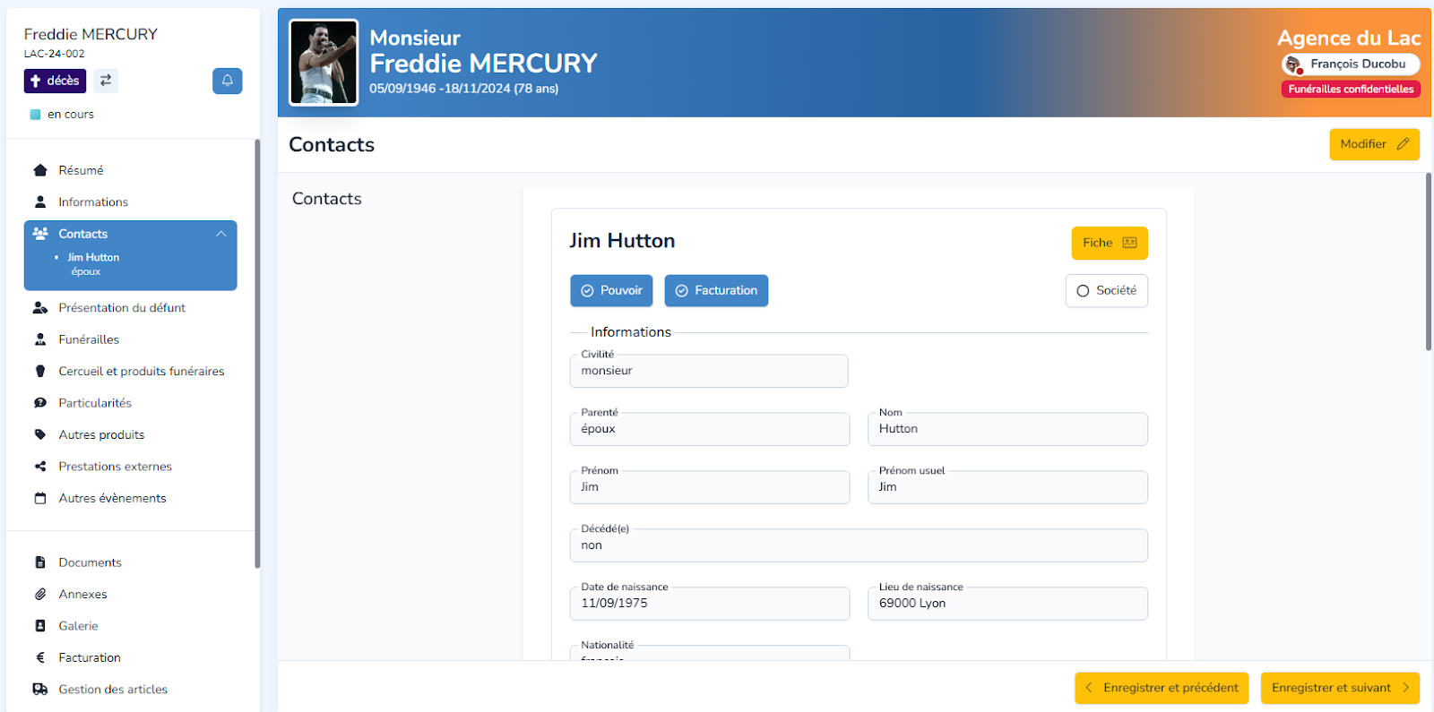The height and width of the screenshot is (712, 1434).
Task: Open Gestion des articles truck icon
Action: (x=40, y=689)
